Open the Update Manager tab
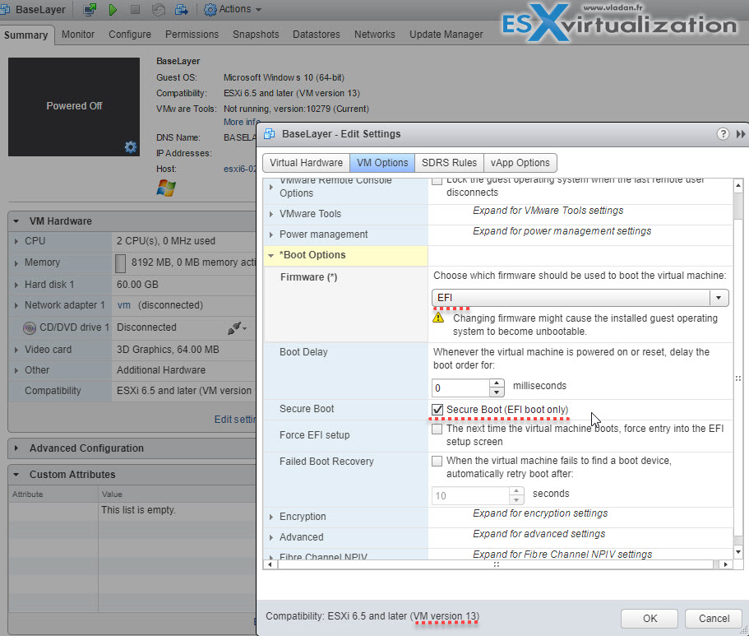The image size is (749, 636). coord(446,35)
